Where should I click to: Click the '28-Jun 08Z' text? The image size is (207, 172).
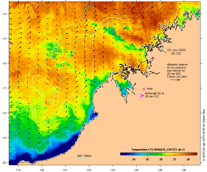174,74
